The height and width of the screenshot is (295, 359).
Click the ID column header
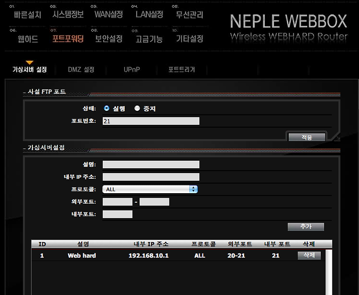pos(42,244)
